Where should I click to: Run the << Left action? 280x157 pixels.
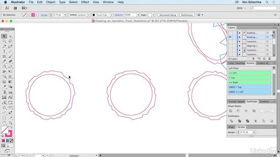pyautogui.click(x=249, y=73)
